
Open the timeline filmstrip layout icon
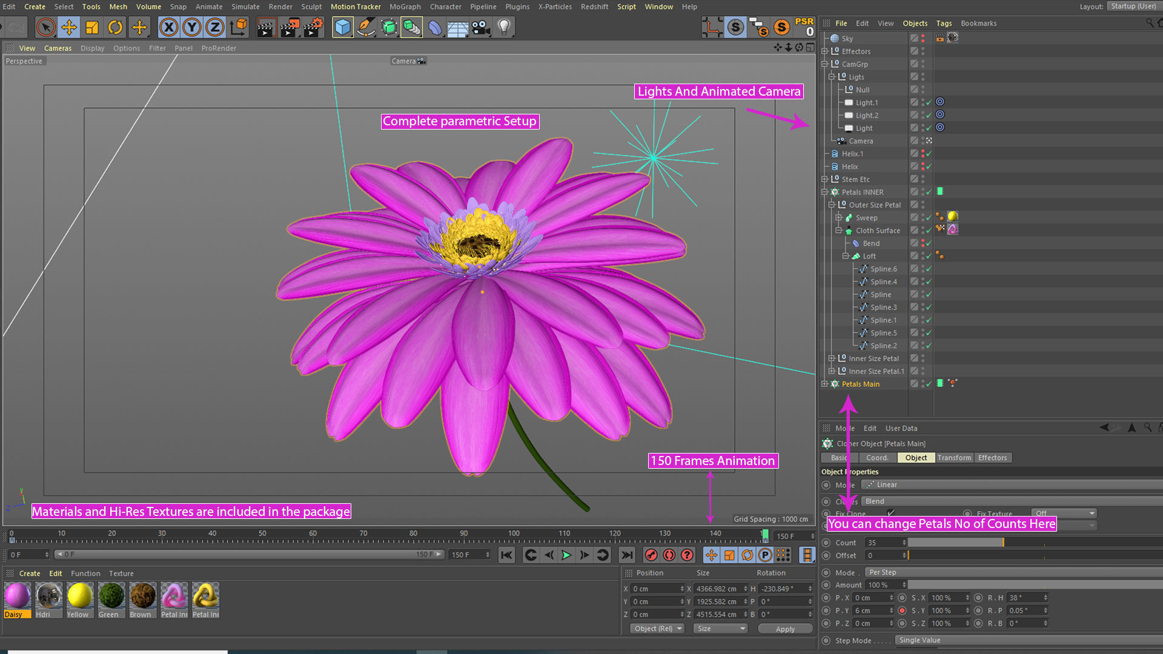pos(807,555)
